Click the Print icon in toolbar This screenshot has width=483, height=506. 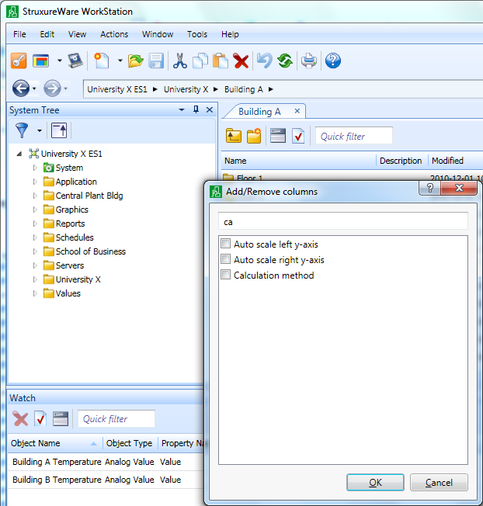(x=309, y=61)
